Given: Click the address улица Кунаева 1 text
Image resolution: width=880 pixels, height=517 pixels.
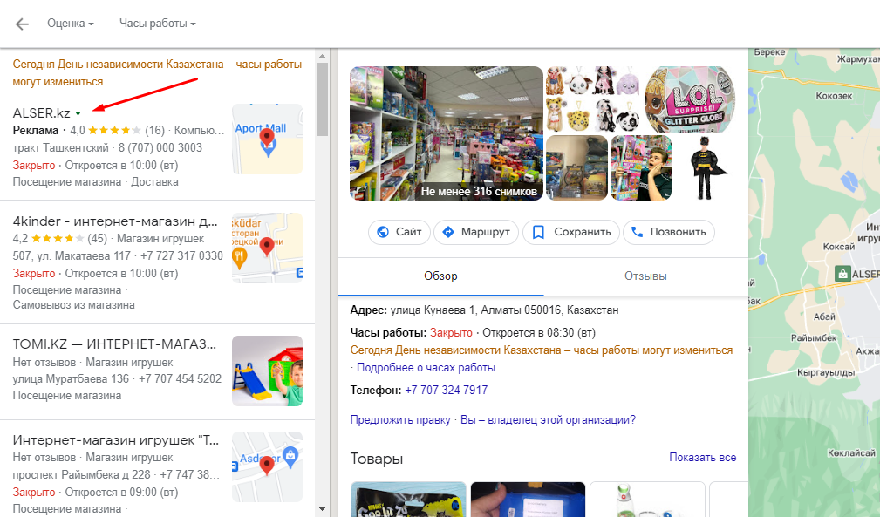Looking at the screenshot, I should click(505, 310).
